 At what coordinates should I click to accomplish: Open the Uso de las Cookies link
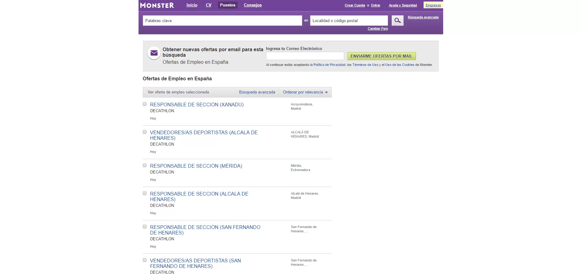tap(400, 65)
